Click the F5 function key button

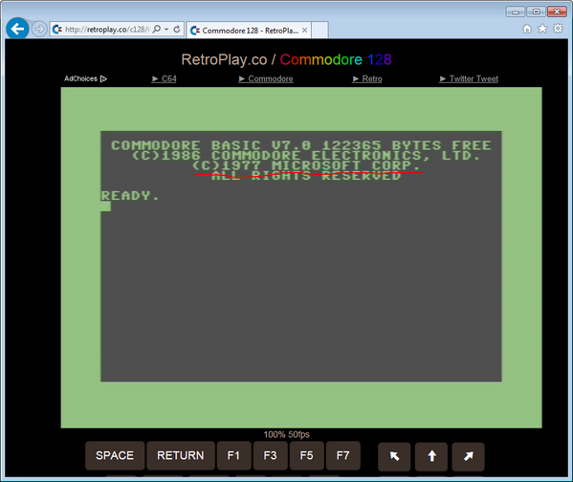click(x=307, y=455)
